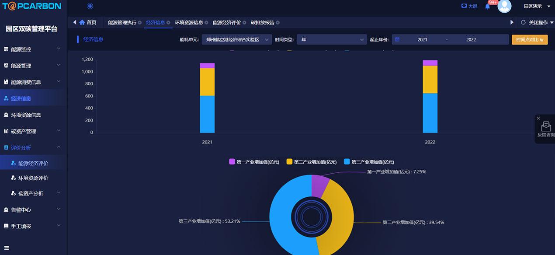This screenshot has width=555, height=255.
Task: Click the user avatar icon
Action: click(x=504, y=6)
